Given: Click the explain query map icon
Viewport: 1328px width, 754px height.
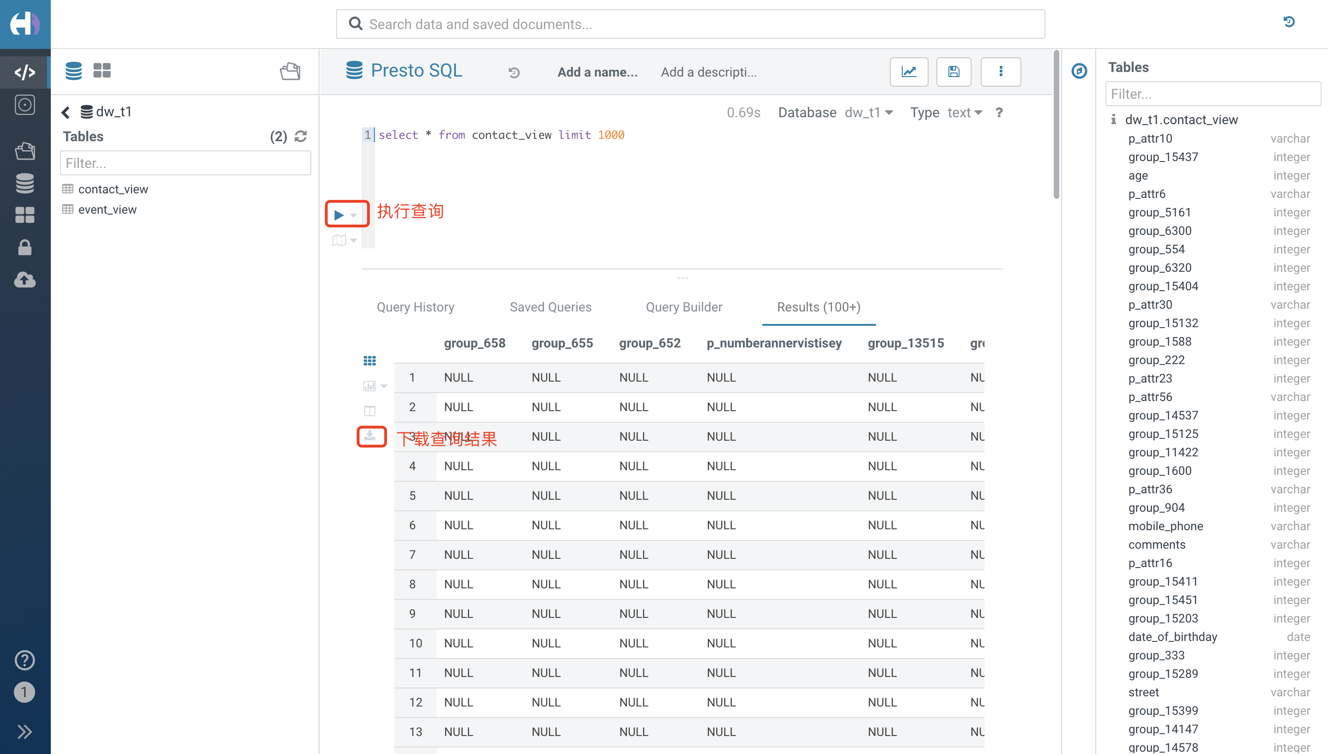Looking at the screenshot, I should click(339, 240).
